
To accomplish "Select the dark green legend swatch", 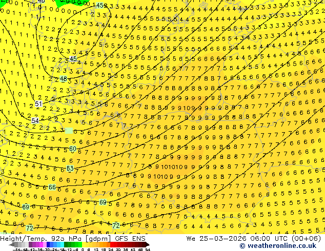I will click(66, 245).
